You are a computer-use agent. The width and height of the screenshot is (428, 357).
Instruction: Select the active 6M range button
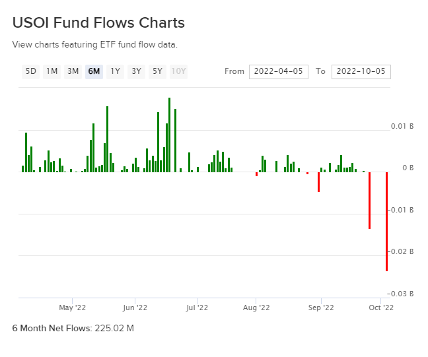coord(94,71)
